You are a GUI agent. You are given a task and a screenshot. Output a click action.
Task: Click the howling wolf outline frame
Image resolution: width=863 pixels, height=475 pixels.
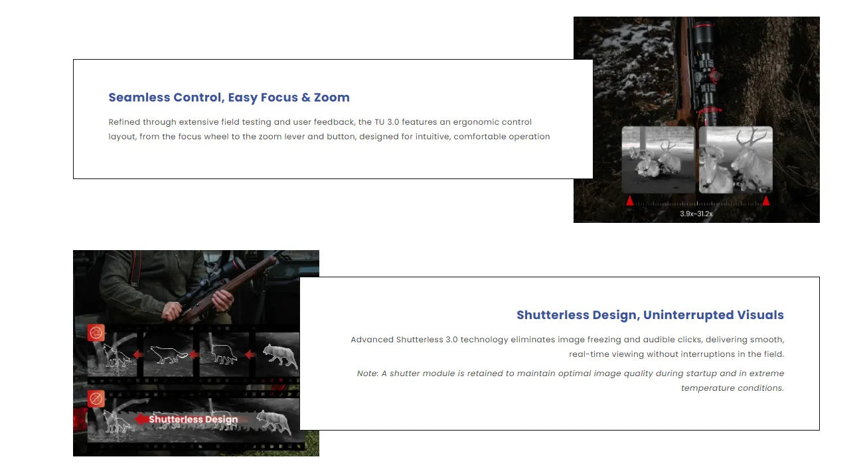click(x=113, y=354)
